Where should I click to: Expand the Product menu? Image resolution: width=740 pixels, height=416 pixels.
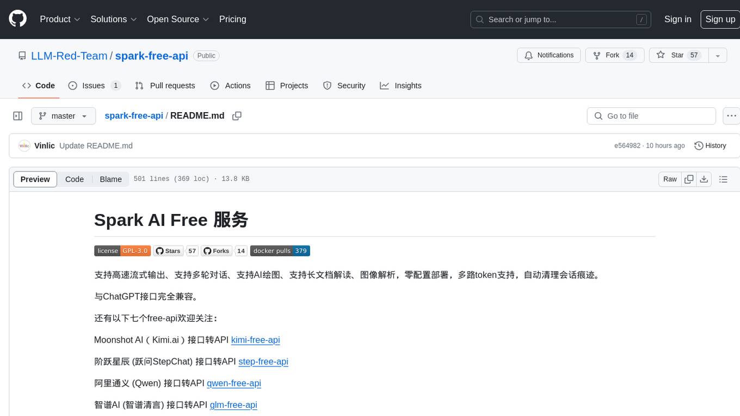tap(60, 19)
